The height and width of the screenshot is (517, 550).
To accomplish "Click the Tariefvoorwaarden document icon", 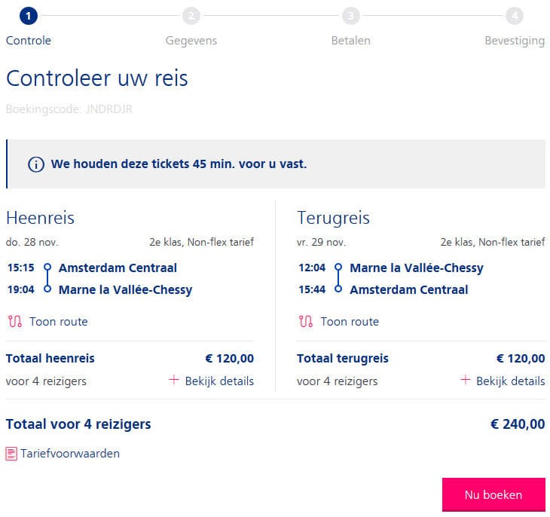I will click(11, 454).
